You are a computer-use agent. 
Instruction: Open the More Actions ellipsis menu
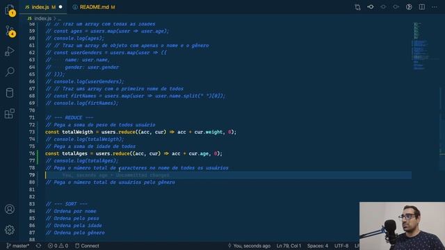coord(435,7)
